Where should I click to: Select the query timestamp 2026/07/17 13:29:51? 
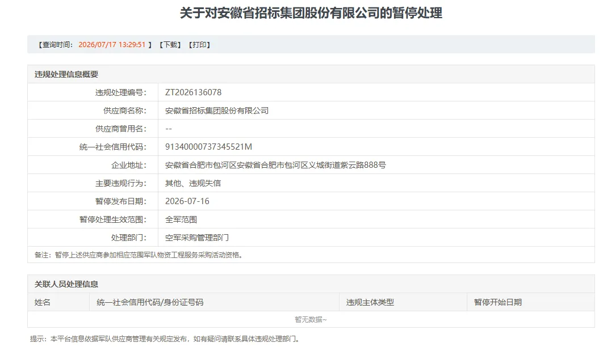[x=112, y=45]
